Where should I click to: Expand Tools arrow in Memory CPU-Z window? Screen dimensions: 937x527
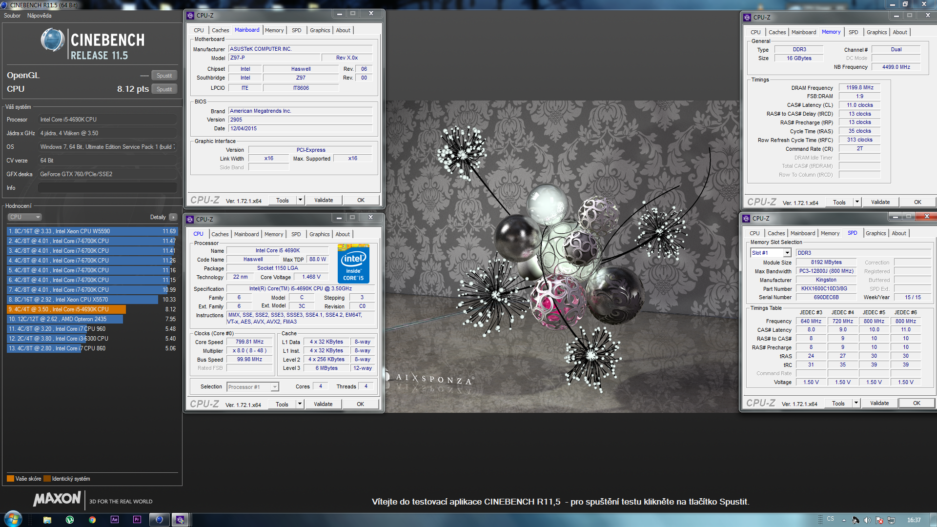coord(856,202)
